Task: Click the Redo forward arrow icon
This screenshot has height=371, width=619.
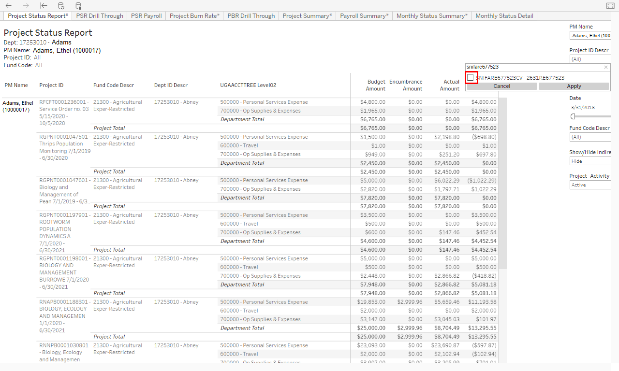Action: [x=26, y=6]
